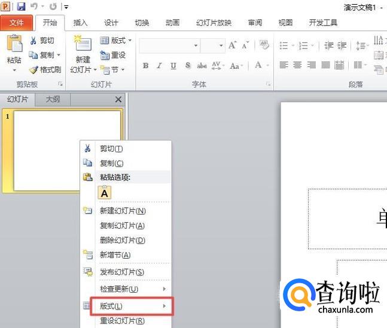Toggle bold formatting
This screenshot has width=387, height=328.
point(145,65)
